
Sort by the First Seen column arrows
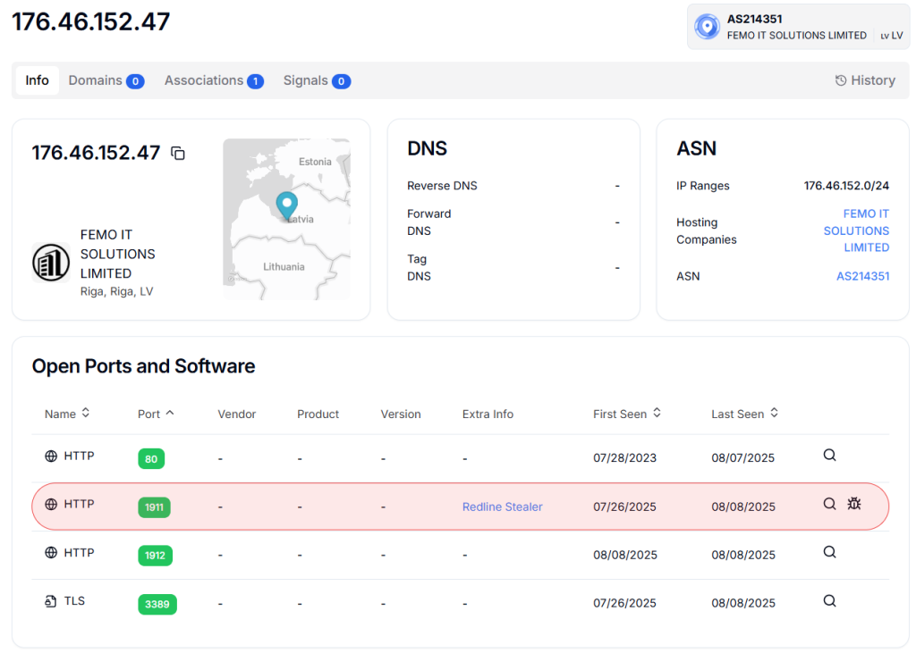(x=658, y=413)
